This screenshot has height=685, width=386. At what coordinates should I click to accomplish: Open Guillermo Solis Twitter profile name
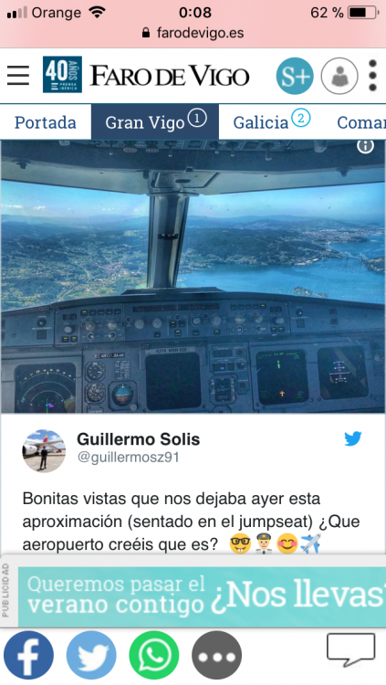click(139, 439)
